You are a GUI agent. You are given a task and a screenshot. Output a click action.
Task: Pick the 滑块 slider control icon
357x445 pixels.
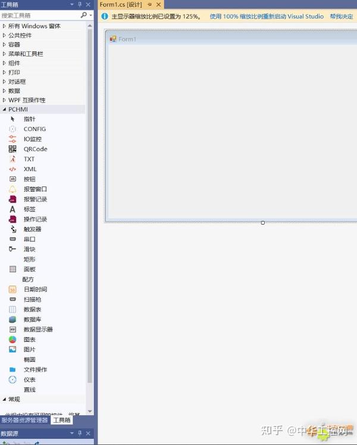[12, 249]
